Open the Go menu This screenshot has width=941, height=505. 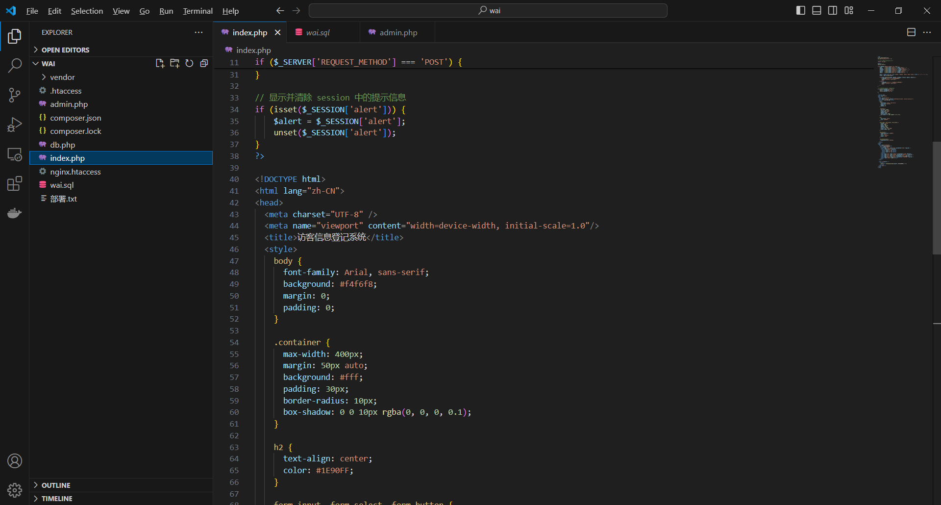click(x=145, y=11)
